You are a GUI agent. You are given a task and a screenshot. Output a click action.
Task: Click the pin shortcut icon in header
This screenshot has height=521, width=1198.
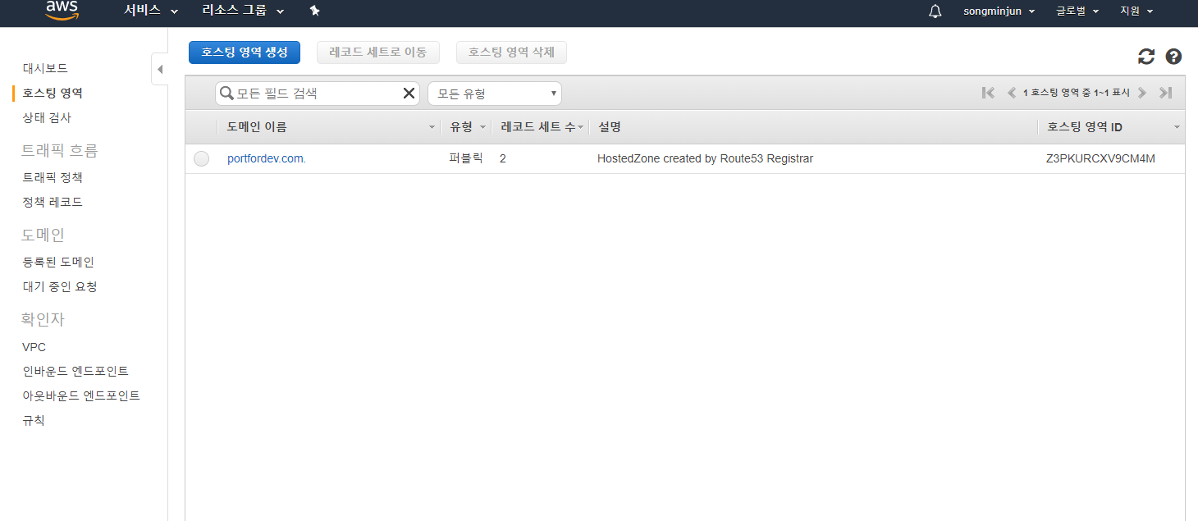coord(314,11)
